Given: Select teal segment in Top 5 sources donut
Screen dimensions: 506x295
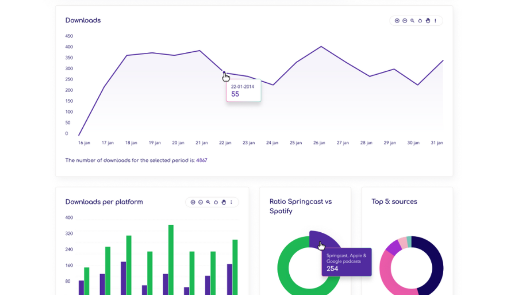Looking at the screenshot, I should 409,242.
